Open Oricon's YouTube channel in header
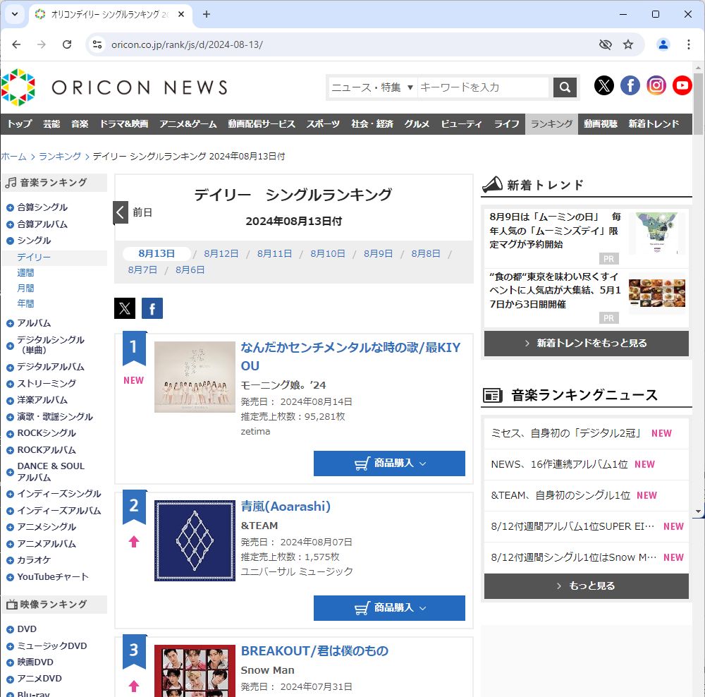Screen dimensions: 705x697 click(682, 86)
